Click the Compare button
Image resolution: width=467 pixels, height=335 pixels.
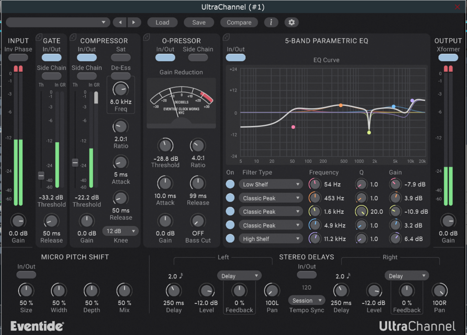pos(239,22)
